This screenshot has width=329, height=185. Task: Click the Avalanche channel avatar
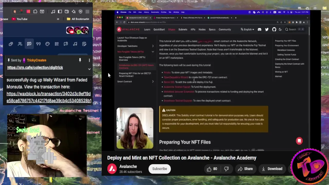112,169
